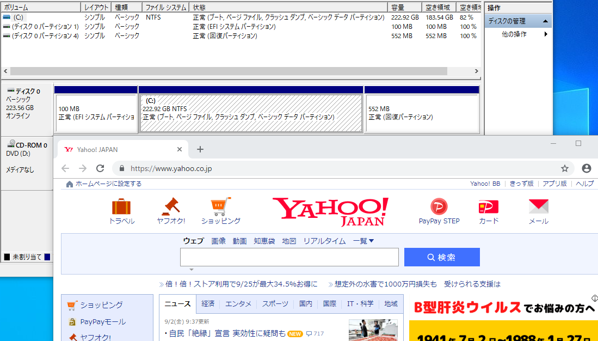This screenshot has height=341, width=598.
Task: Switch to the 経済 news tab
Action: click(208, 304)
